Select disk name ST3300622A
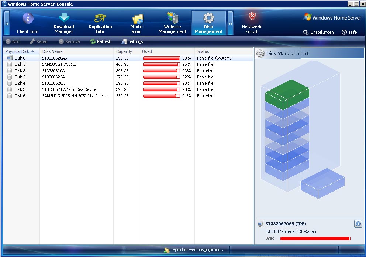This screenshot has width=366, height=257. tap(53, 77)
